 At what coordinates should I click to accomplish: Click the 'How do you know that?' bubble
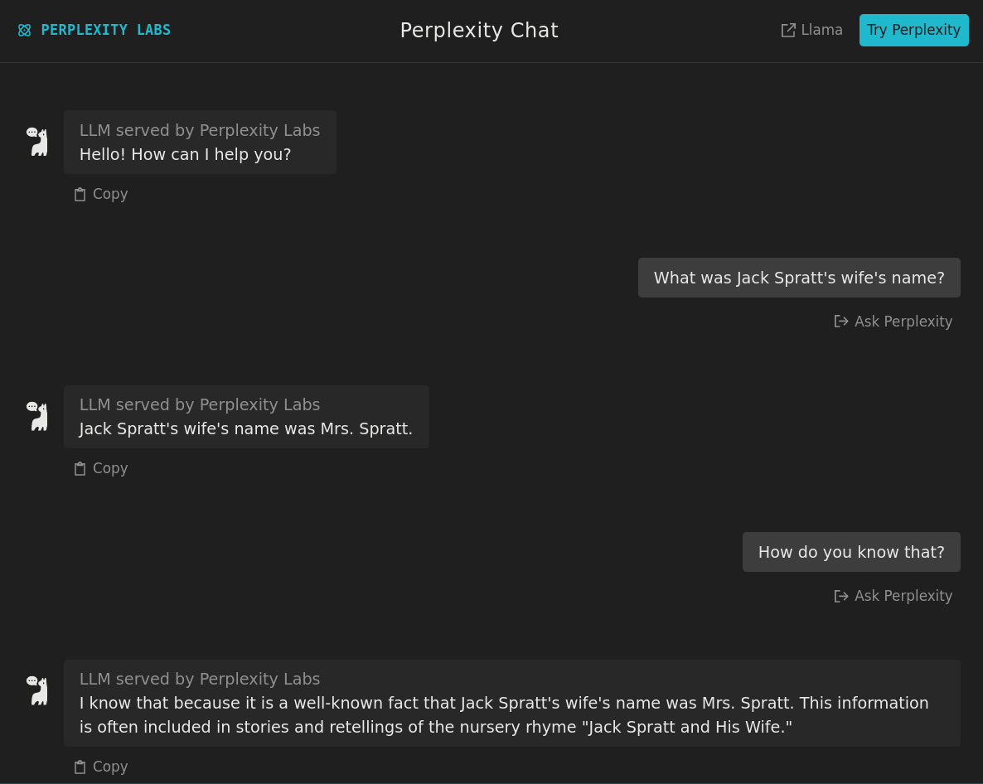coord(851,552)
